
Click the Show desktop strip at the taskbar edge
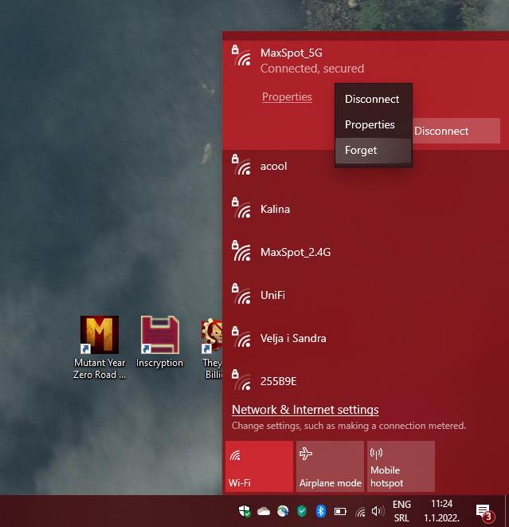pos(507,511)
